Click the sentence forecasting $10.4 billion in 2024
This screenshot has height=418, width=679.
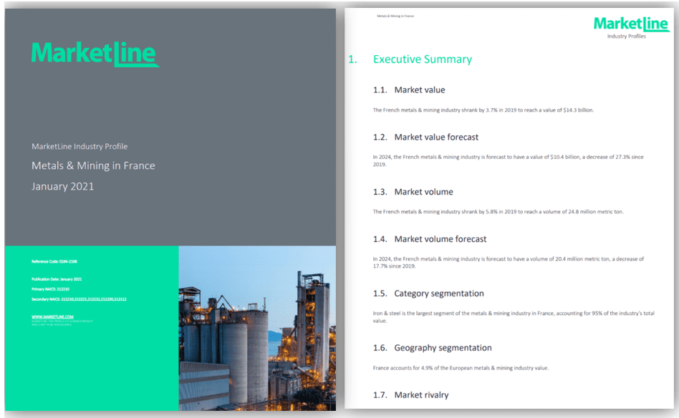(x=509, y=160)
